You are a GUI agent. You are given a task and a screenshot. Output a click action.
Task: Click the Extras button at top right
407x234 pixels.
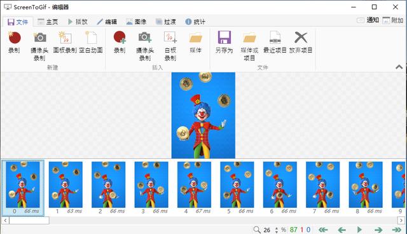(x=393, y=20)
